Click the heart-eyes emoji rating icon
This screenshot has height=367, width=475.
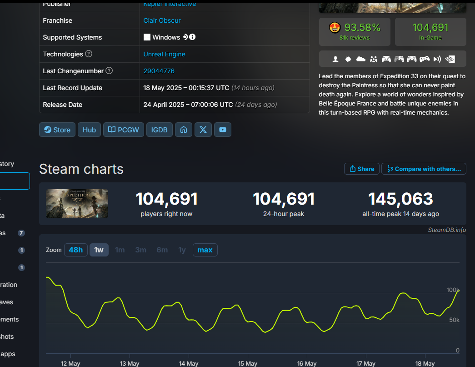(x=335, y=28)
